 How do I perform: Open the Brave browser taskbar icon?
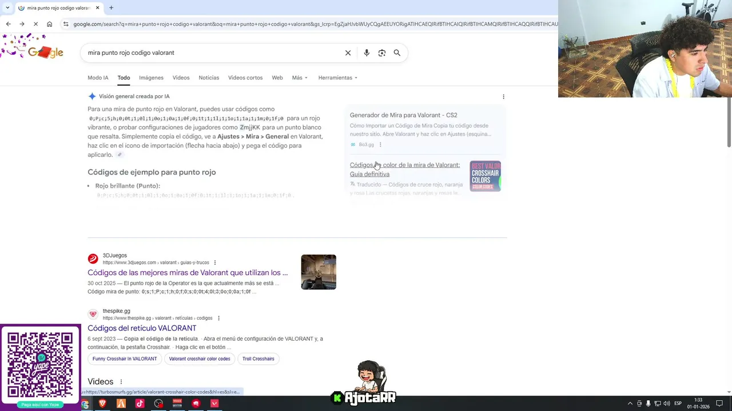pos(103,404)
